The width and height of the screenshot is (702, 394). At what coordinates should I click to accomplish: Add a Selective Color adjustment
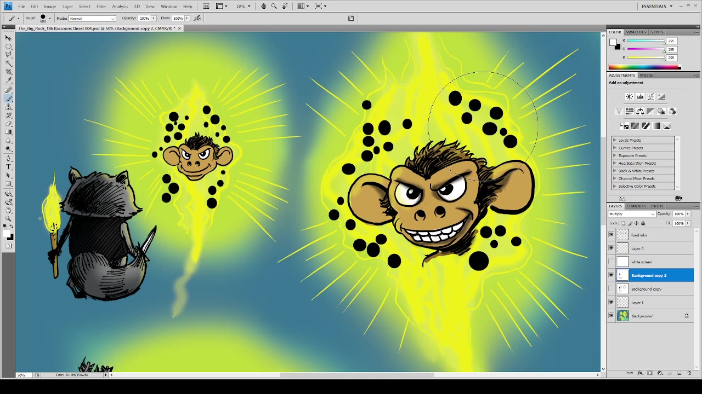(667, 126)
